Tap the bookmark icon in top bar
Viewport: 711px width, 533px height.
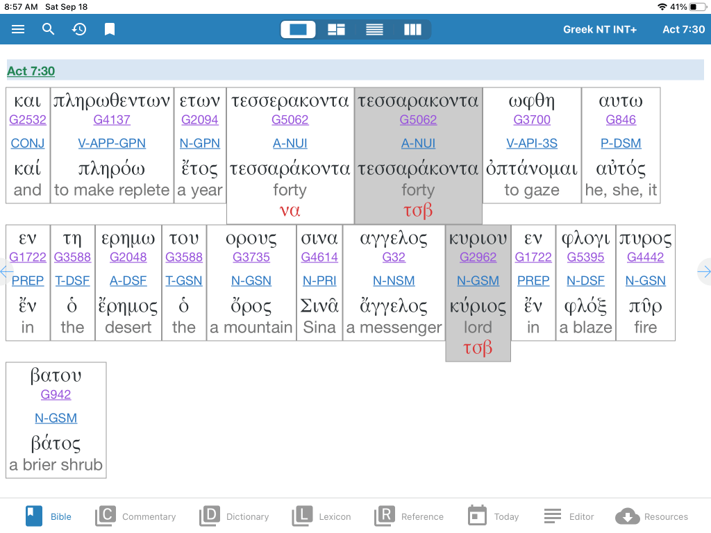[110, 29]
